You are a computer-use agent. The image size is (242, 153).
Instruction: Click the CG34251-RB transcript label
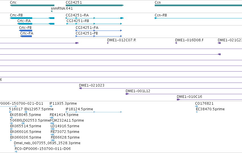pyautogui.click(x=78, y=21)
